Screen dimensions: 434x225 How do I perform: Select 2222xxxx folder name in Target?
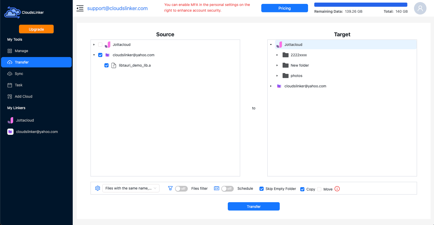pos(299,55)
